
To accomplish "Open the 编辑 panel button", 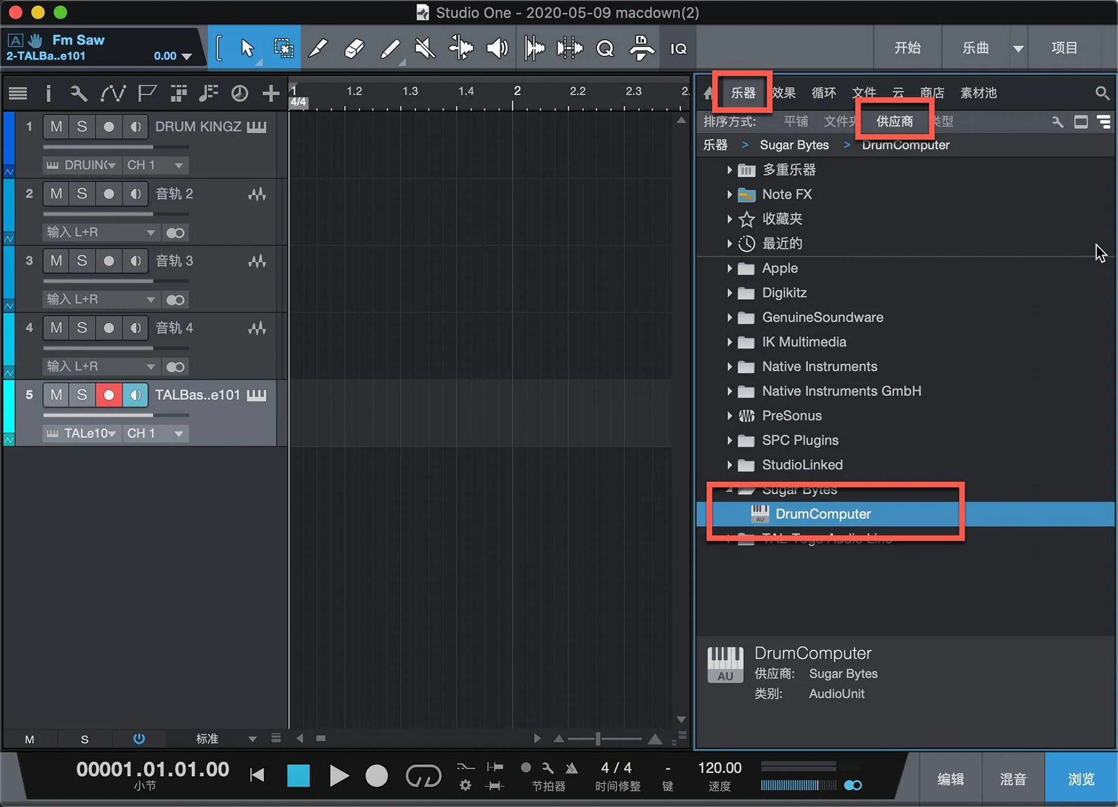I will point(950,779).
